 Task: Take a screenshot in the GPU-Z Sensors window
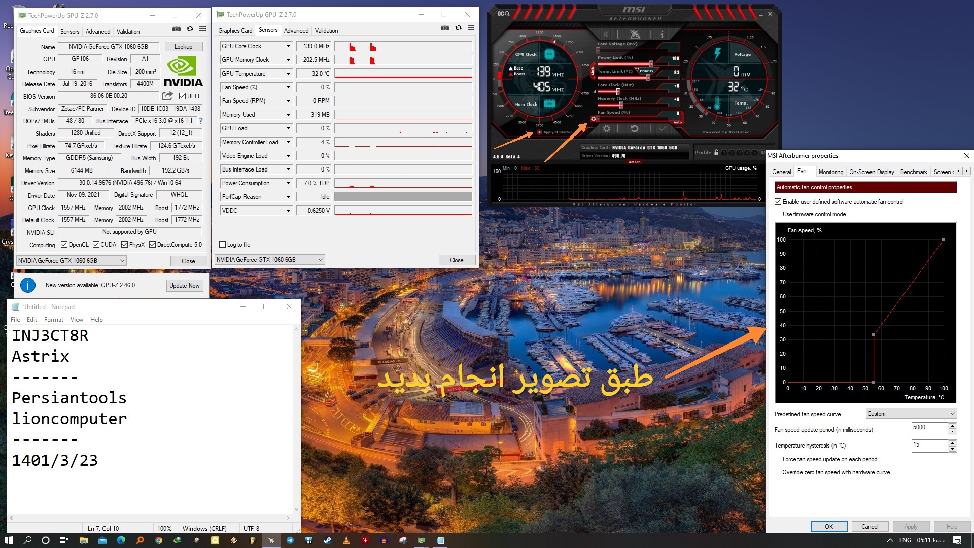[445, 28]
